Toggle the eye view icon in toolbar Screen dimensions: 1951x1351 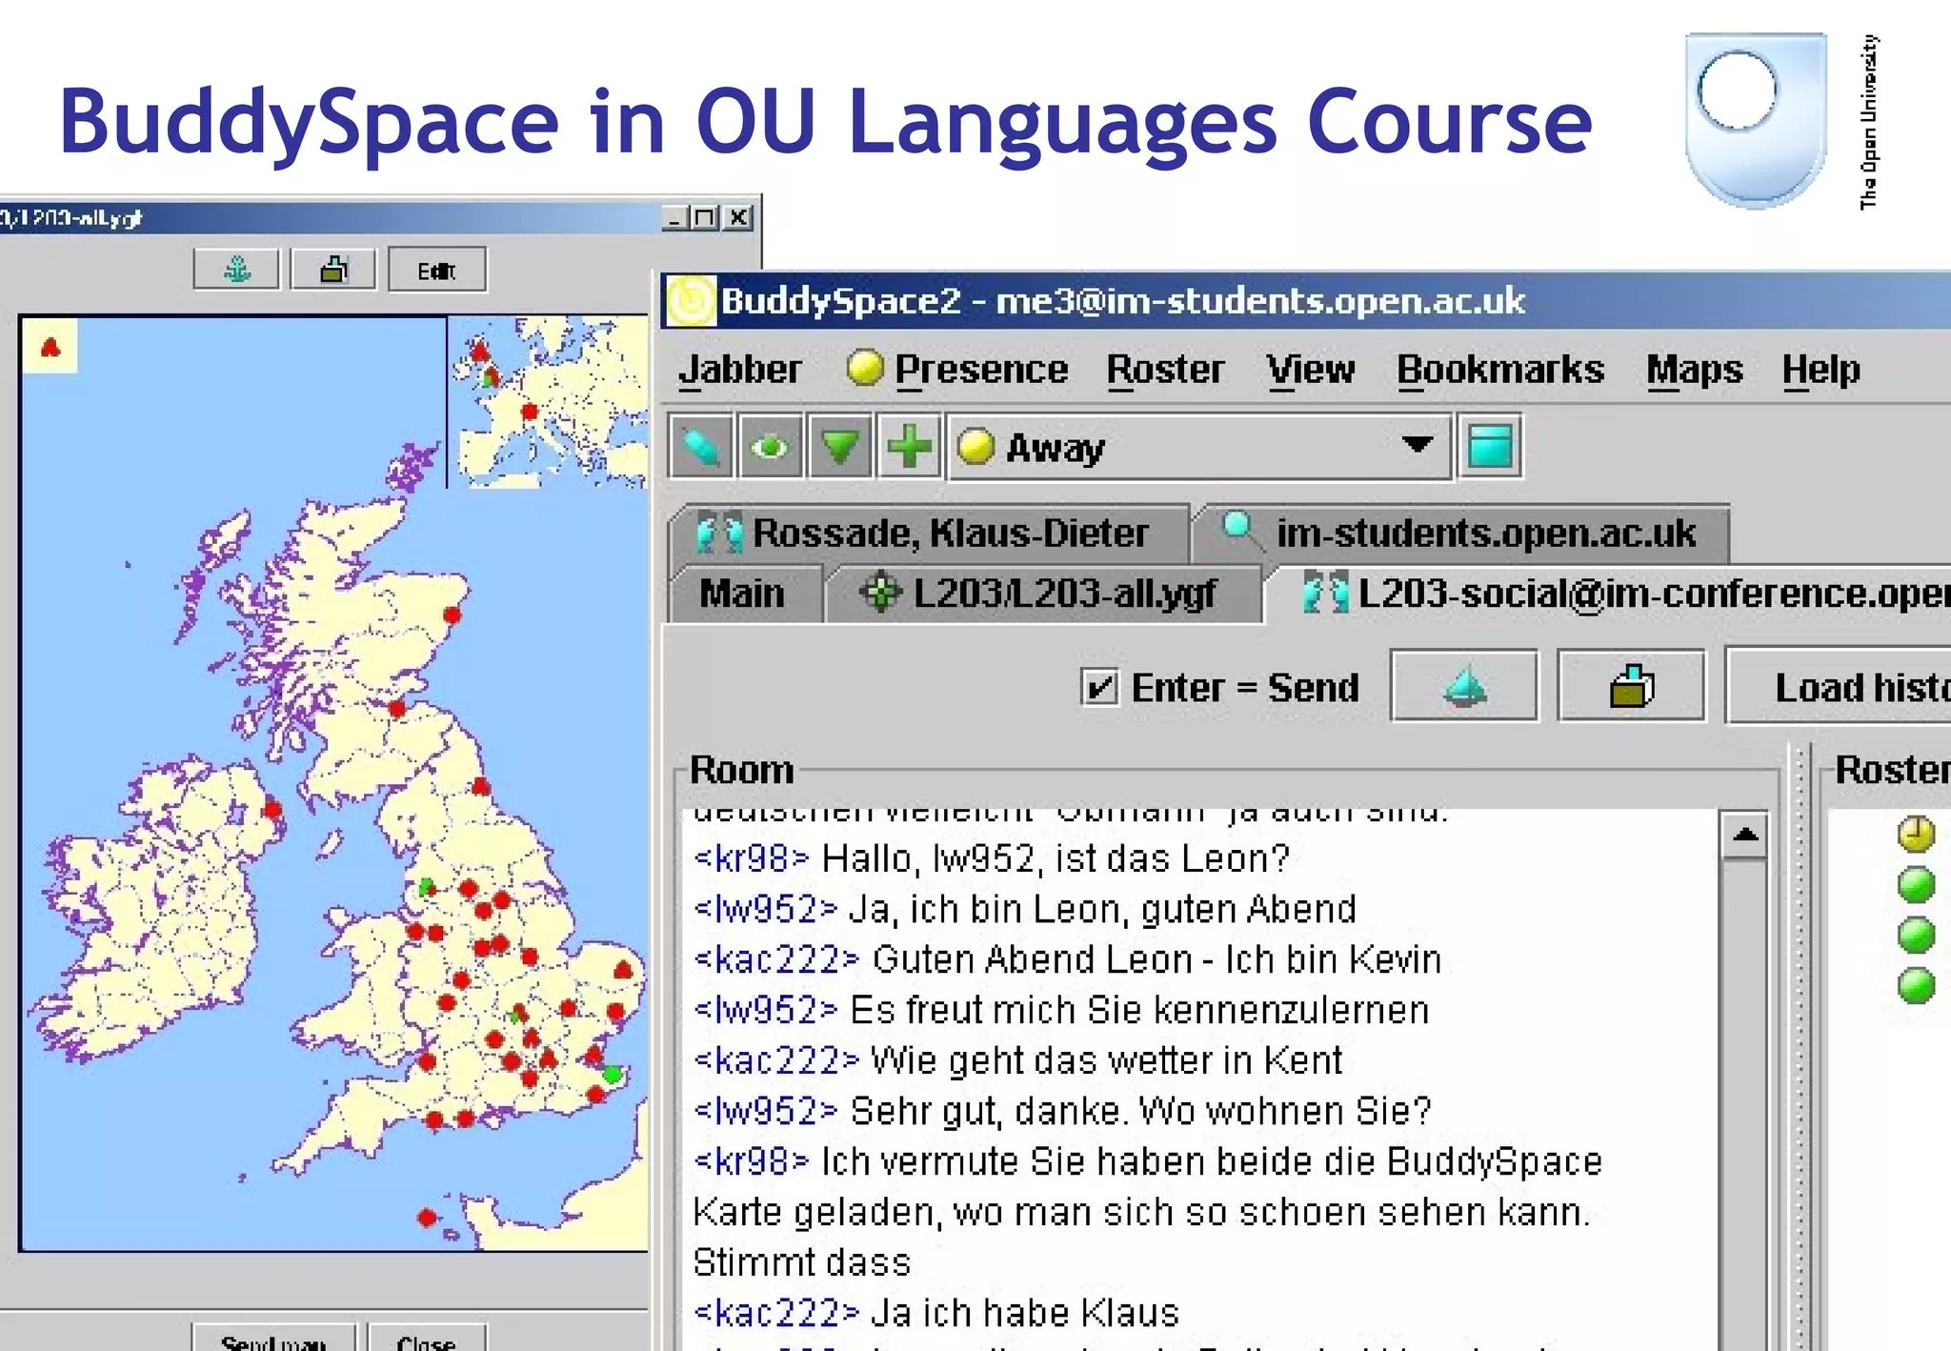770,446
